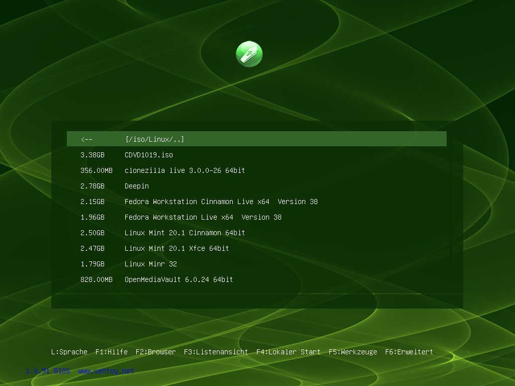The width and height of the screenshot is (515, 386).
Task: Go back via the [/iso/Linux/..] entry
Action: point(256,139)
